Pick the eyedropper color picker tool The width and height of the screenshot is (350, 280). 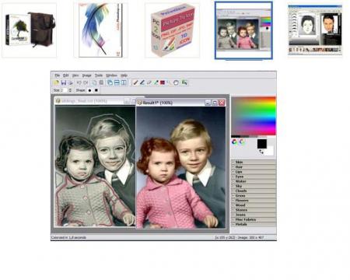coord(156,82)
